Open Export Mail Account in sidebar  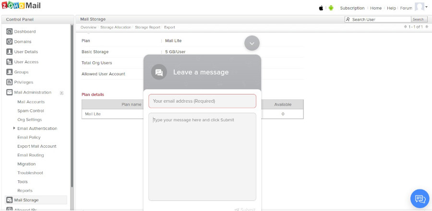pos(37,146)
